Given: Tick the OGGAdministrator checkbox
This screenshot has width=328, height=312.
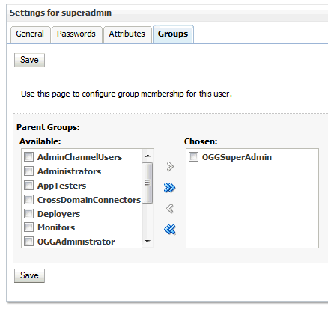Looking at the screenshot, I should pyautogui.click(x=28, y=242).
